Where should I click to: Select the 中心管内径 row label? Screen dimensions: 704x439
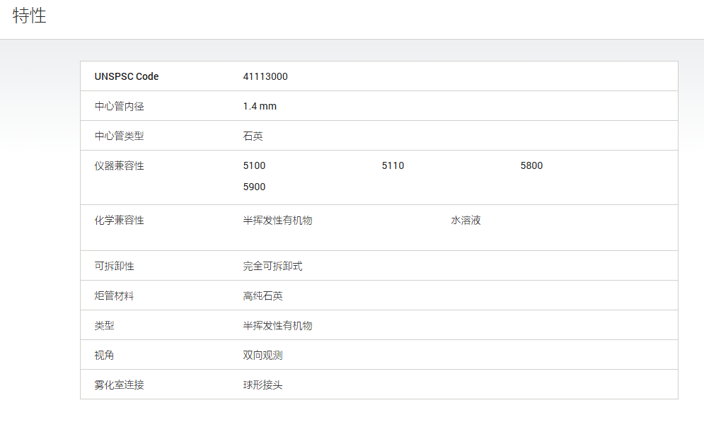click(119, 106)
